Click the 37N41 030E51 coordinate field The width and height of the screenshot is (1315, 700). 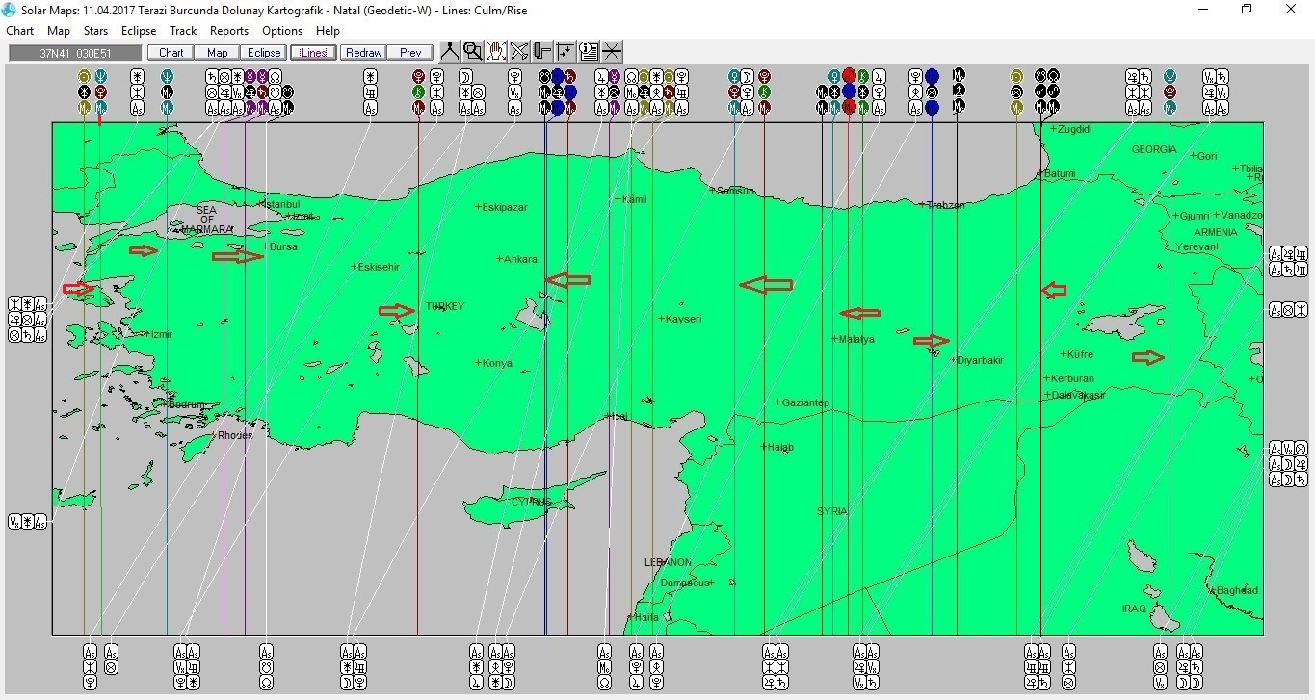point(75,53)
